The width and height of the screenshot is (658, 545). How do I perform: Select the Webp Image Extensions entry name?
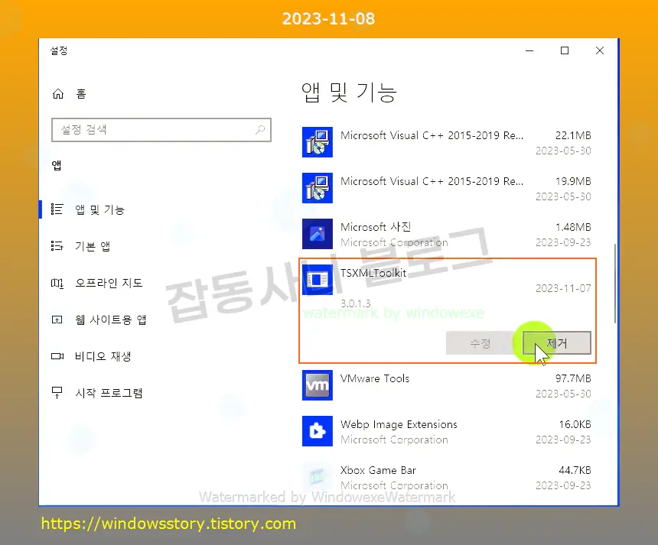click(x=399, y=424)
